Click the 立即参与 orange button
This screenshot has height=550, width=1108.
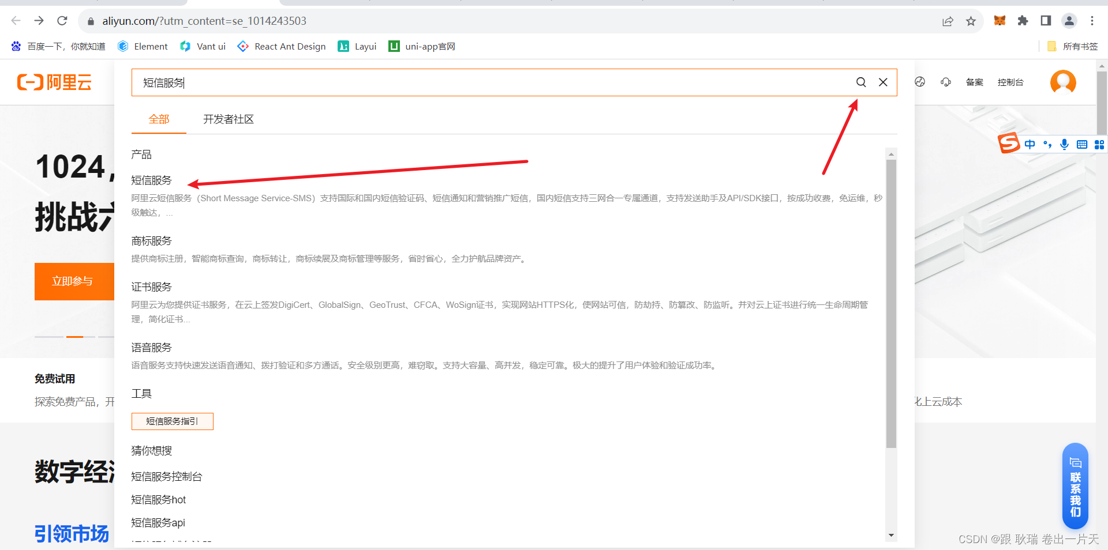pos(74,281)
